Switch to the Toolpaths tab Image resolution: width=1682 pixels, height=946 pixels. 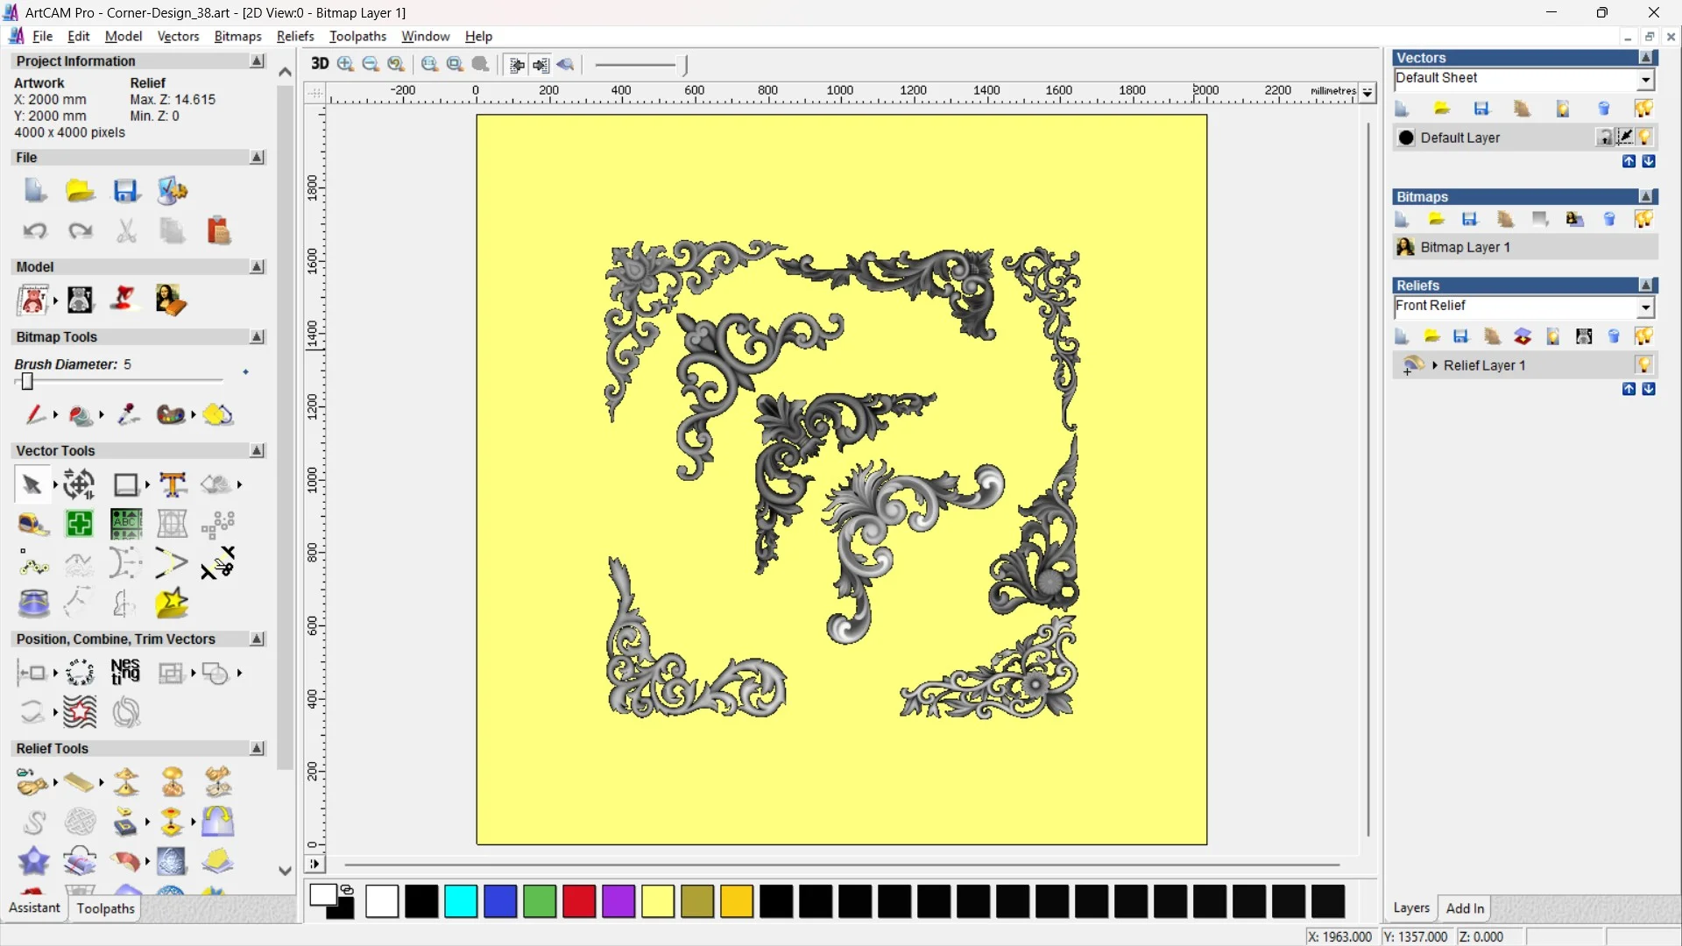105,908
